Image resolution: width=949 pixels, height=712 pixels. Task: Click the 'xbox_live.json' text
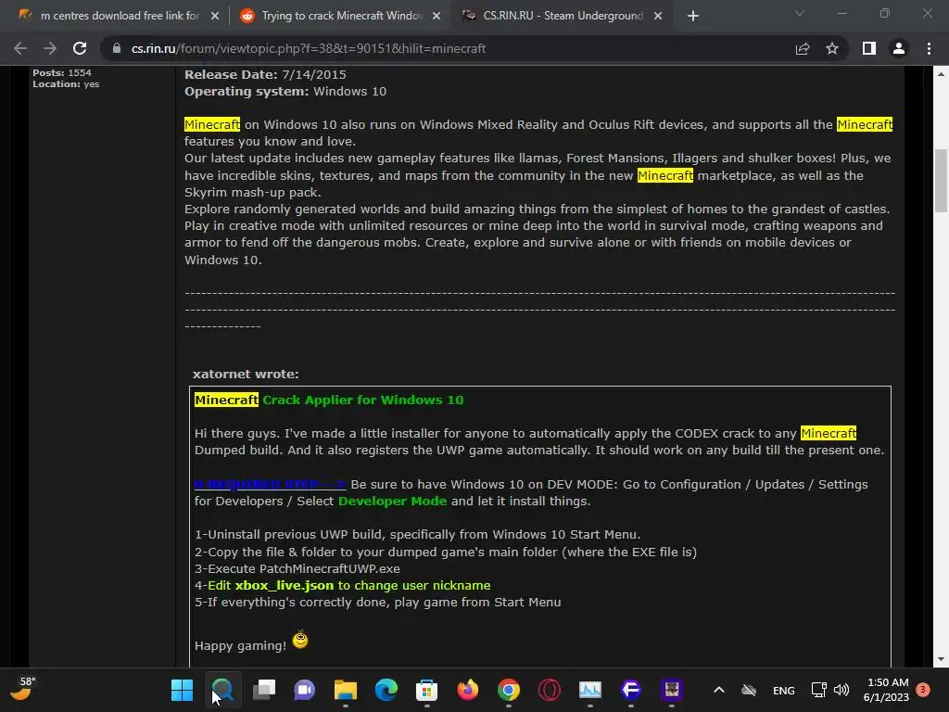click(x=285, y=586)
